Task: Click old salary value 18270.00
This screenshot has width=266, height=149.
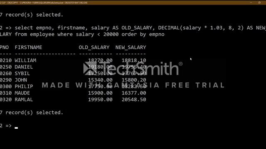Action: [x=100, y=60]
